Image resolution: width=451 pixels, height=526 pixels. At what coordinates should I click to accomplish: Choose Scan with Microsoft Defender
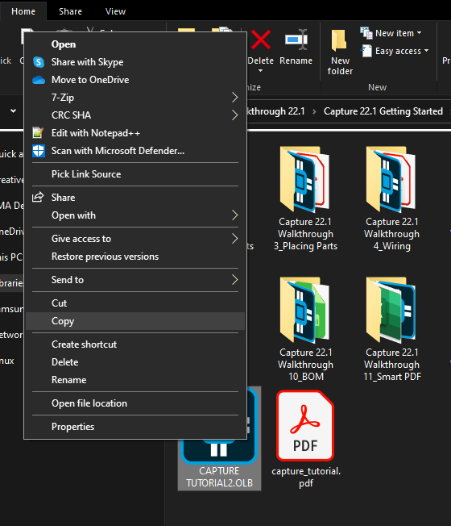[135, 151]
